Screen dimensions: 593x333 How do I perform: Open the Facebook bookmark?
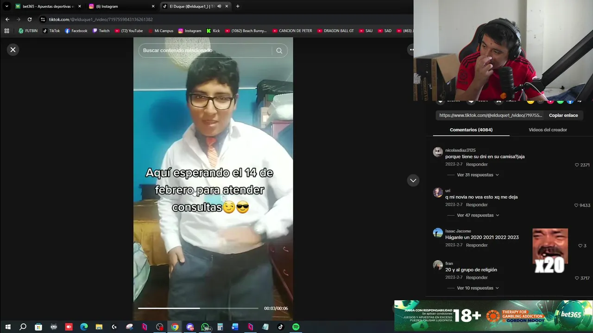point(76,31)
